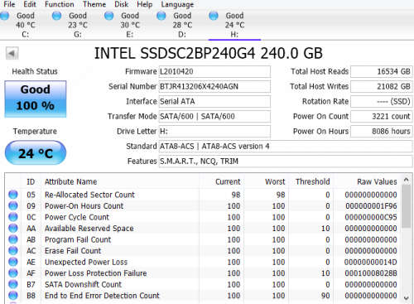Viewport: 414px width, 304px height.
Task: Click status orb for Unexpected Power Loss
Action: coord(13,262)
